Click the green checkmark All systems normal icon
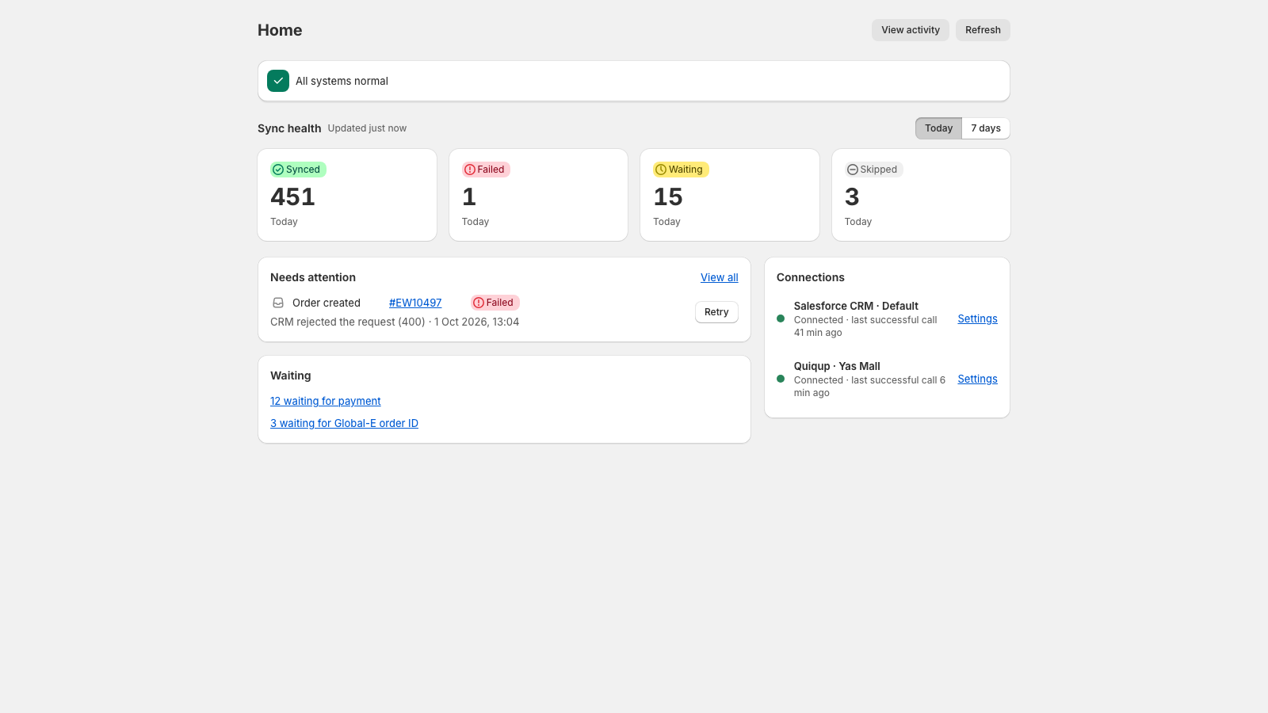1268x713 pixels. pyautogui.click(x=278, y=81)
